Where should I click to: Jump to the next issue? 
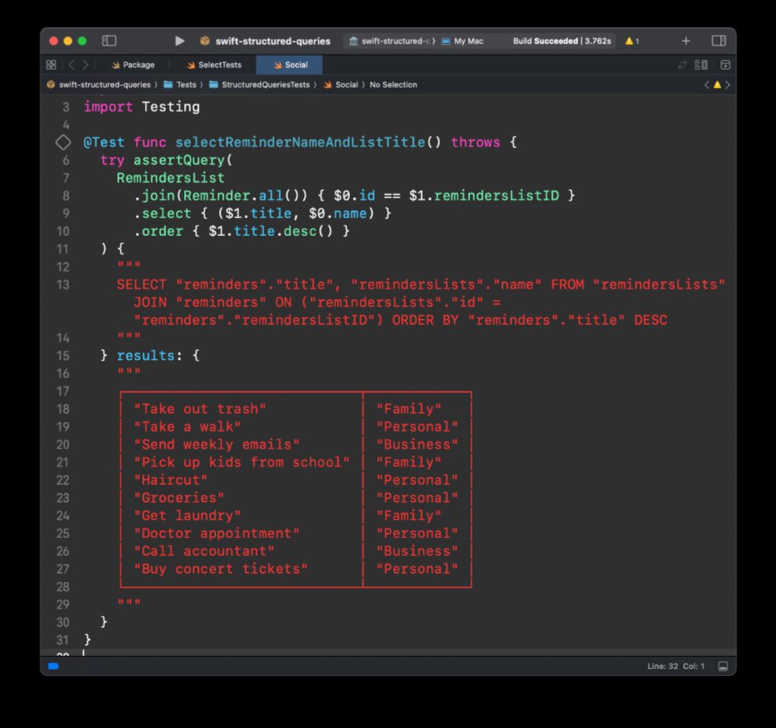[x=728, y=85]
